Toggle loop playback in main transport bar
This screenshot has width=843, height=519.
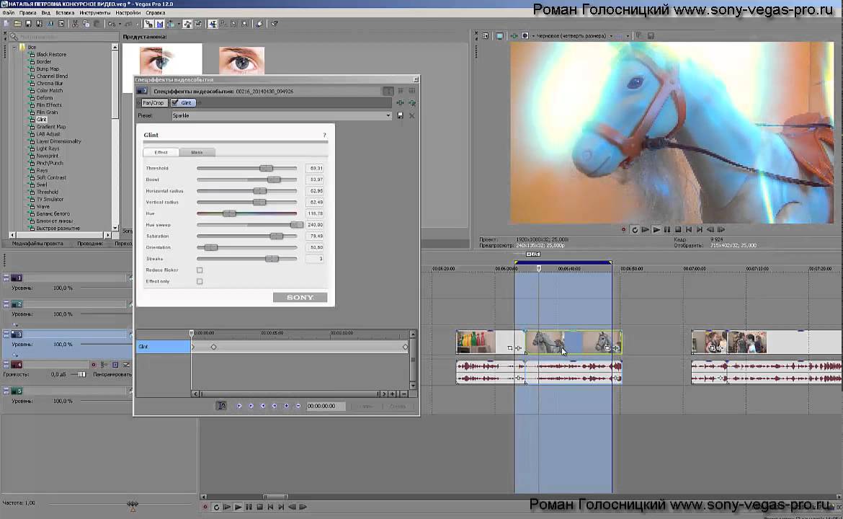pyautogui.click(x=216, y=507)
